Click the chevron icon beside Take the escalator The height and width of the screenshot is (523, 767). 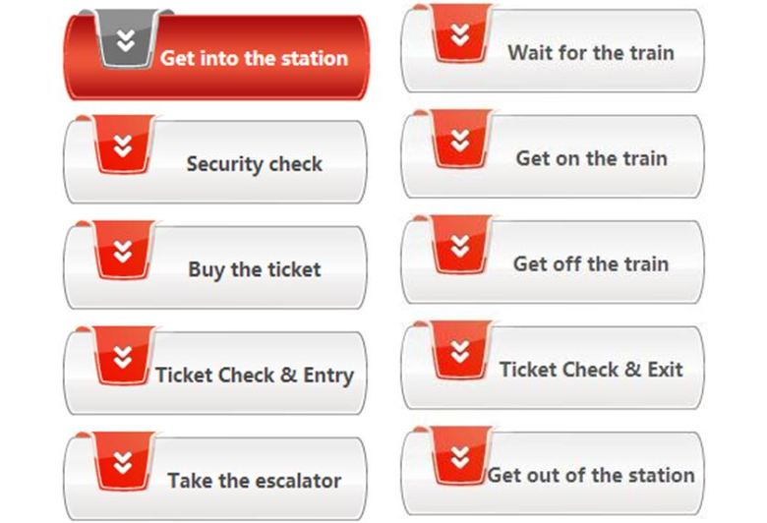pyautogui.click(x=122, y=462)
